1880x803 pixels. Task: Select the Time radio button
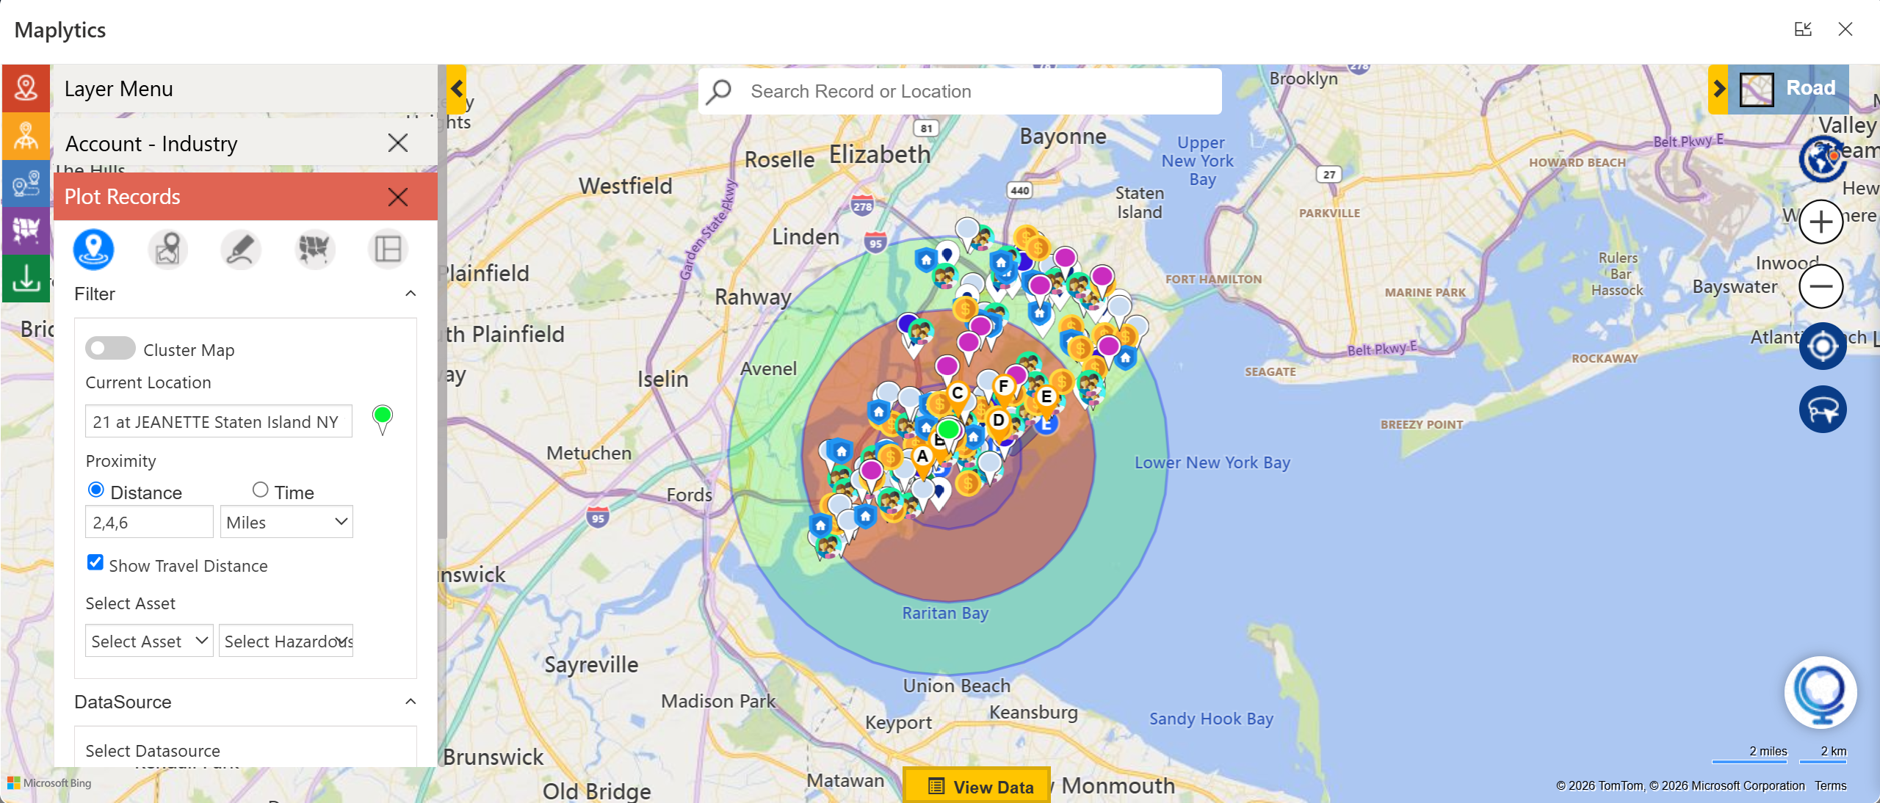pyautogui.click(x=260, y=490)
